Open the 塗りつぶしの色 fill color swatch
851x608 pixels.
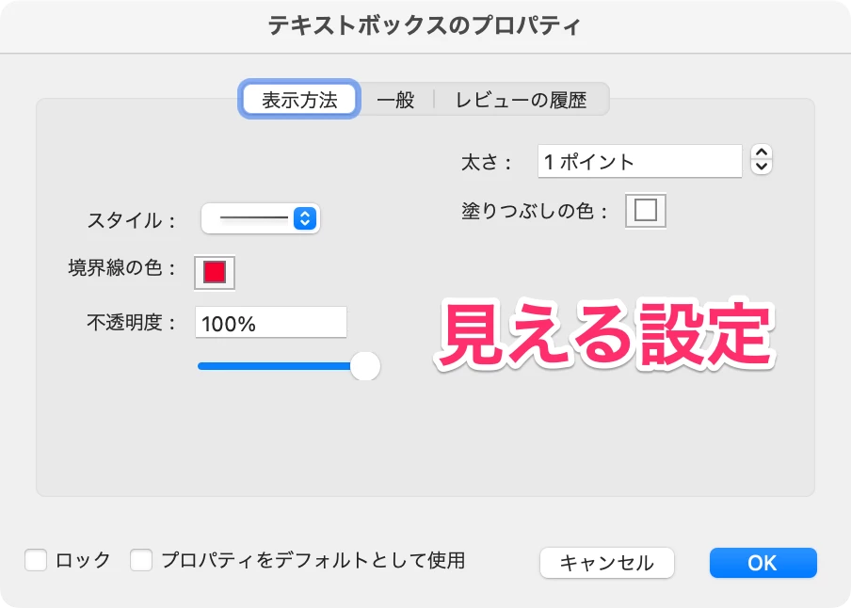point(645,210)
